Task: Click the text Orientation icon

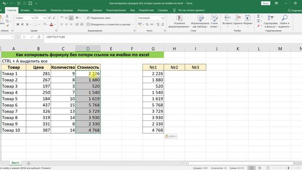Action: 77,18
